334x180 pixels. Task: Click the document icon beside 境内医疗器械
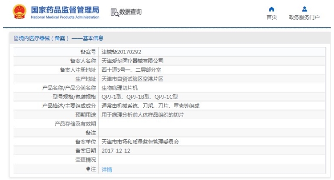point(16,38)
